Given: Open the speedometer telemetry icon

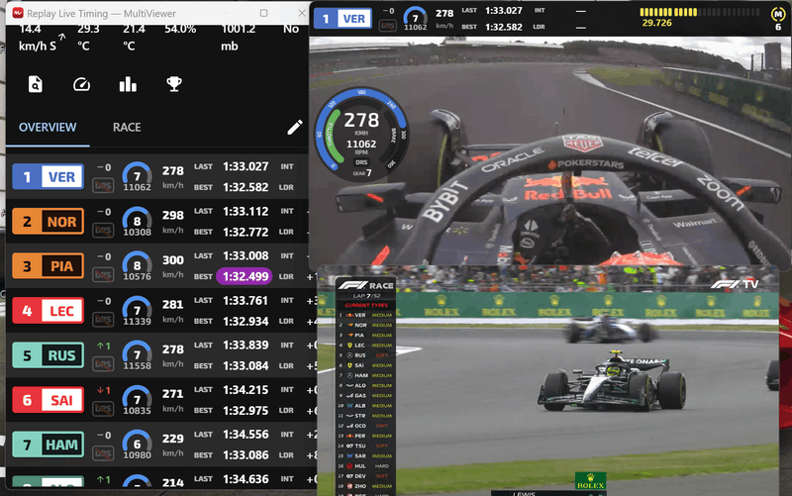Looking at the screenshot, I should click(x=81, y=84).
